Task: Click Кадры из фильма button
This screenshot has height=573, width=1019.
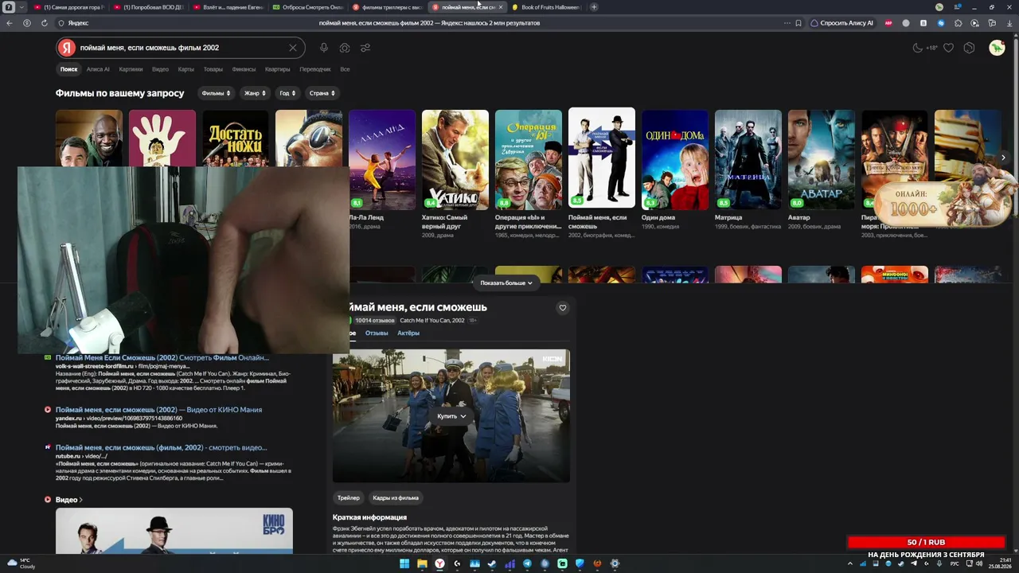Action: 396,498
